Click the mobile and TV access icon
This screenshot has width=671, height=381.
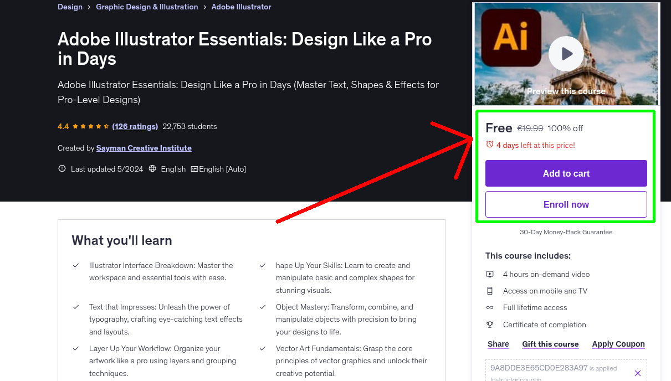pyautogui.click(x=490, y=291)
